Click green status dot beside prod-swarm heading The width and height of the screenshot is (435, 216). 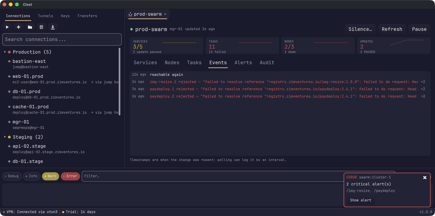[131, 29]
